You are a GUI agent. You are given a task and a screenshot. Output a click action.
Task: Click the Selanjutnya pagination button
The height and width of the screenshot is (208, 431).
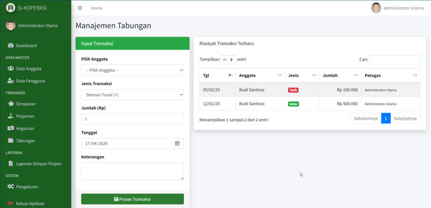pyautogui.click(x=405, y=119)
